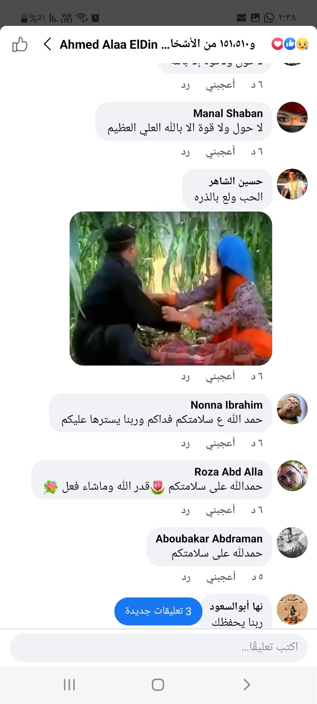Screen dimensions: 317x704
Task: Reply to حسين الشاهر image comment
Action: [x=186, y=377]
